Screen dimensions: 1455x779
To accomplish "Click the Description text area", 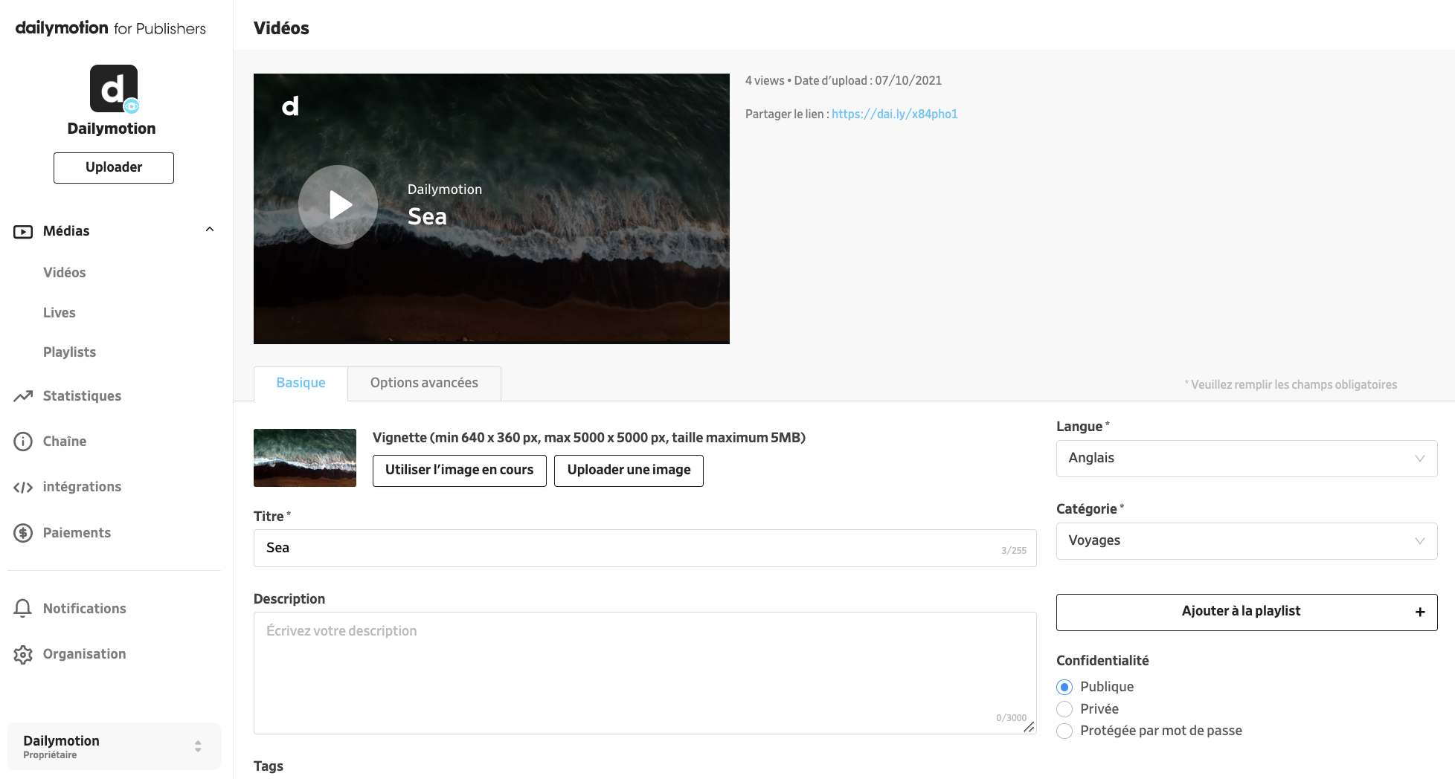I will 645,673.
